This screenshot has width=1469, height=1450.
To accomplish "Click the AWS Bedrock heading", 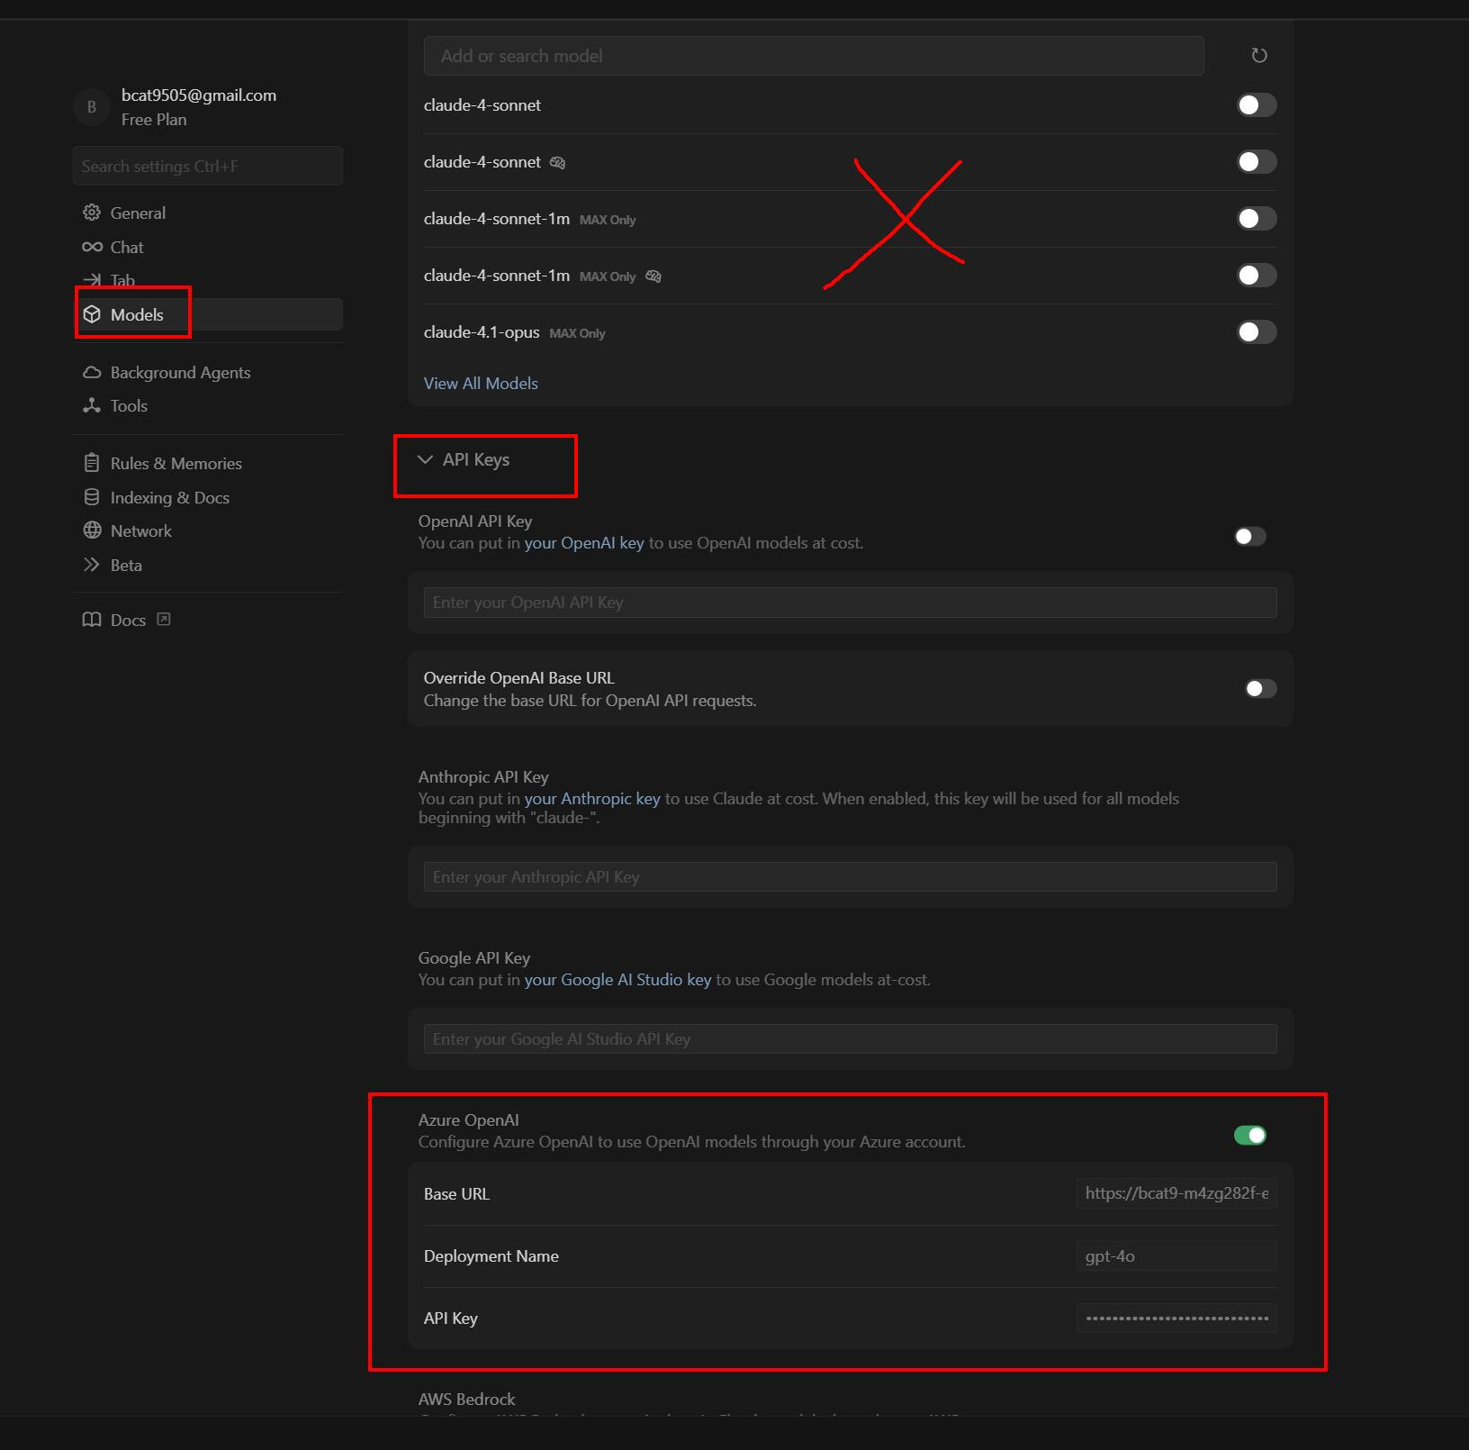I will 467,1400.
